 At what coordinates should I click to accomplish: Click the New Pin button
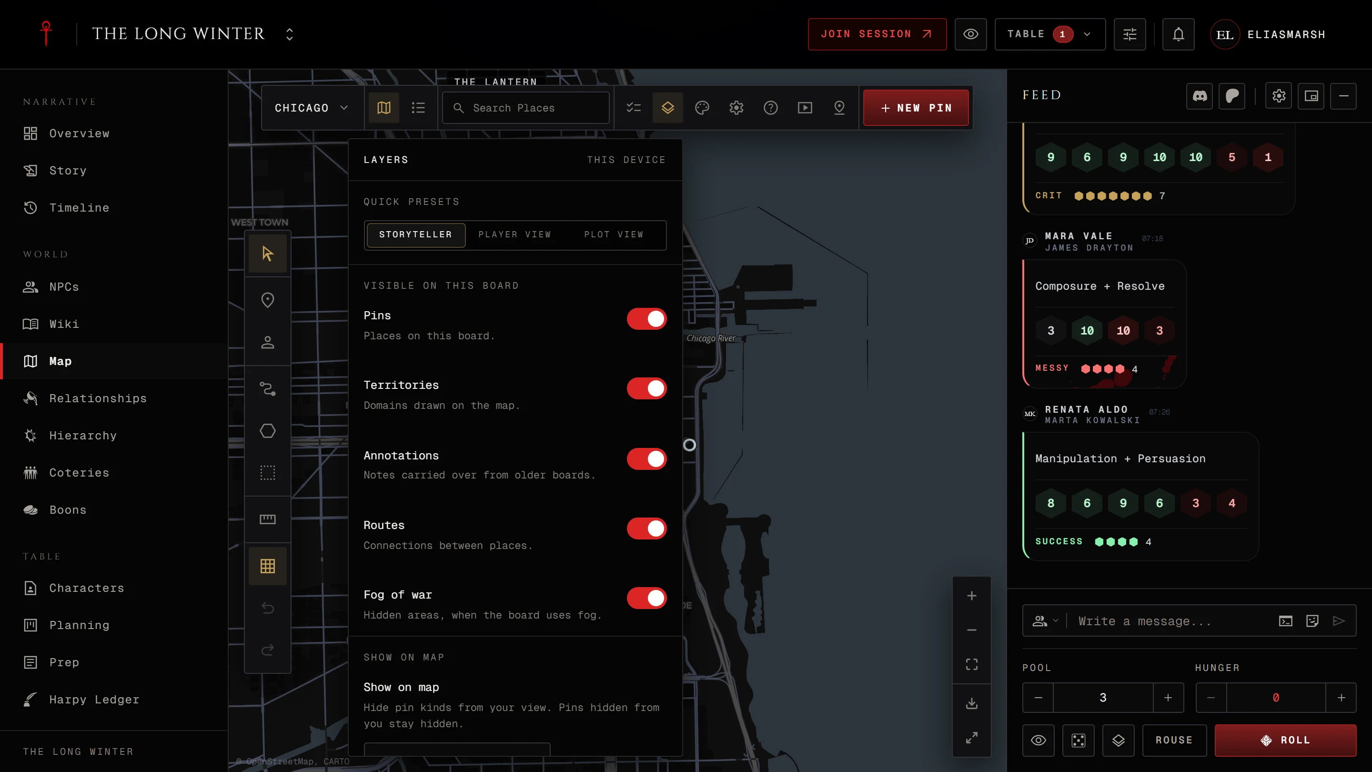coord(916,108)
